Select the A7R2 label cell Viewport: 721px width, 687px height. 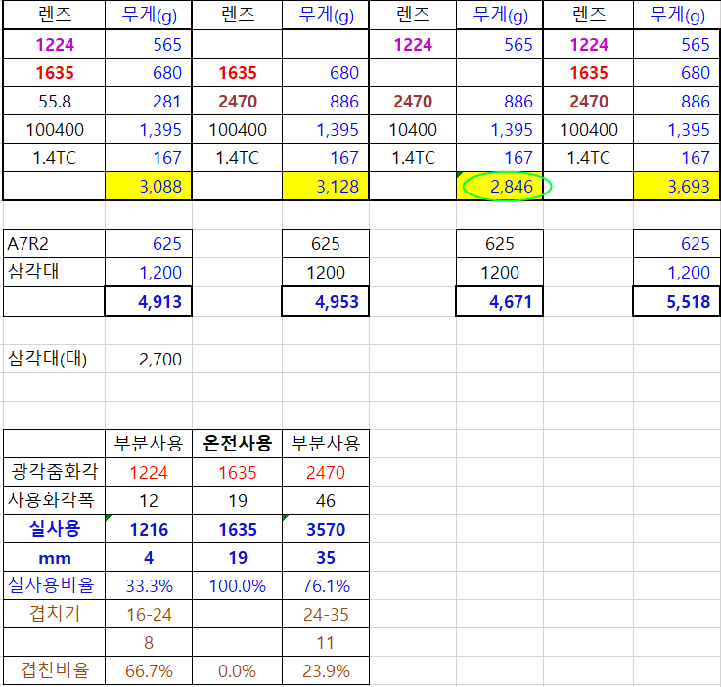54,244
